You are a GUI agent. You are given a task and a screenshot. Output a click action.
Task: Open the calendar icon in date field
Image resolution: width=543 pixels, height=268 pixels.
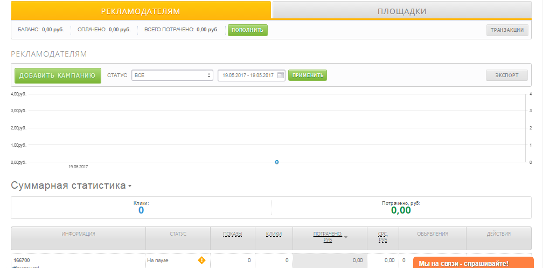pos(280,75)
